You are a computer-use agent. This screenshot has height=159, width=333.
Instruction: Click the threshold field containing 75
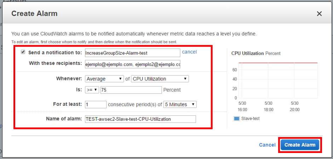(131, 90)
